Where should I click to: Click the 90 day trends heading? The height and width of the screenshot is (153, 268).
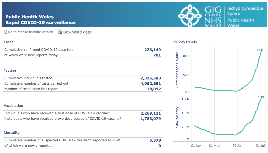(x=185, y=42)
